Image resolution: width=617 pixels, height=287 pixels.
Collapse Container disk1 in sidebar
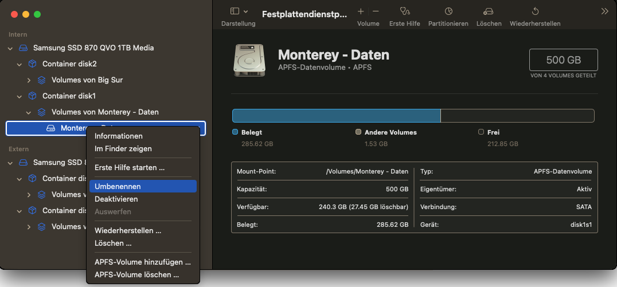(x=19, y=96)
